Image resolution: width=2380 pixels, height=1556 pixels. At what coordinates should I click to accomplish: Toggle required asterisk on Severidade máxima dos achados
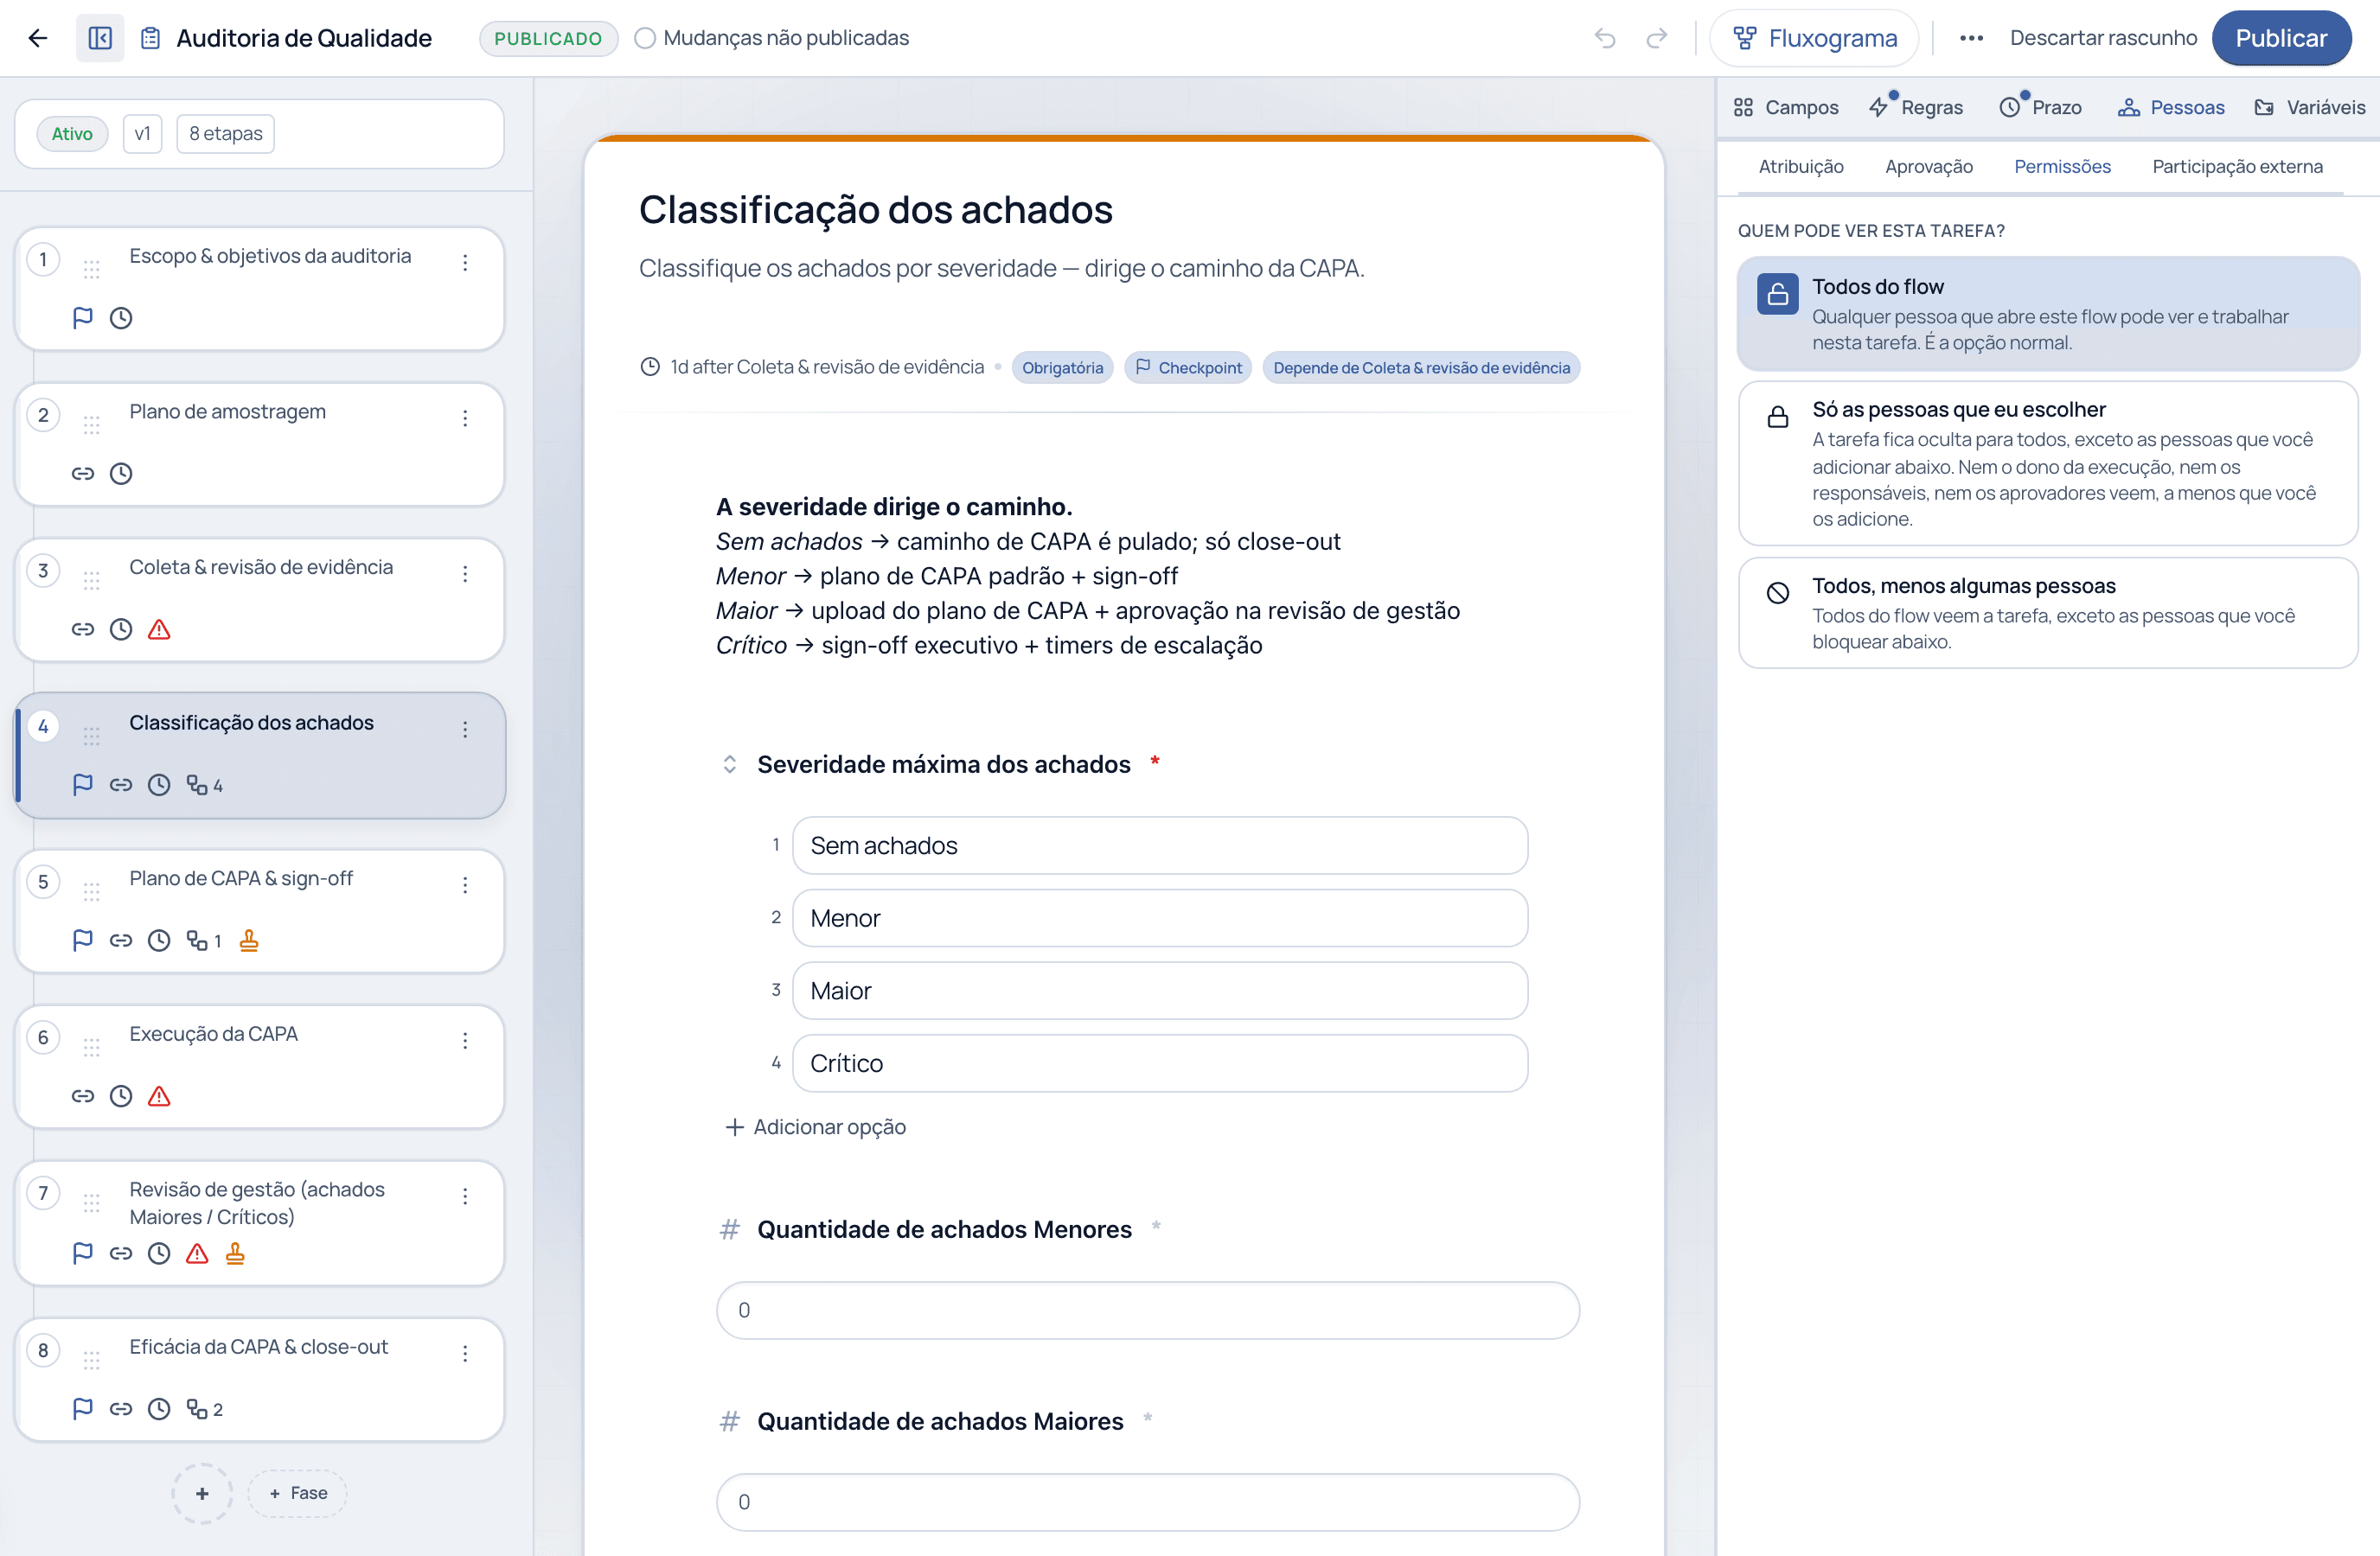pos(1155,761)
